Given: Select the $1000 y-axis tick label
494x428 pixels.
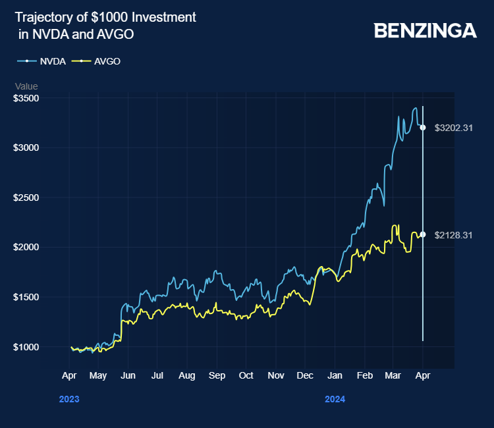Looking at the screenshot, I should click(27, 347).
